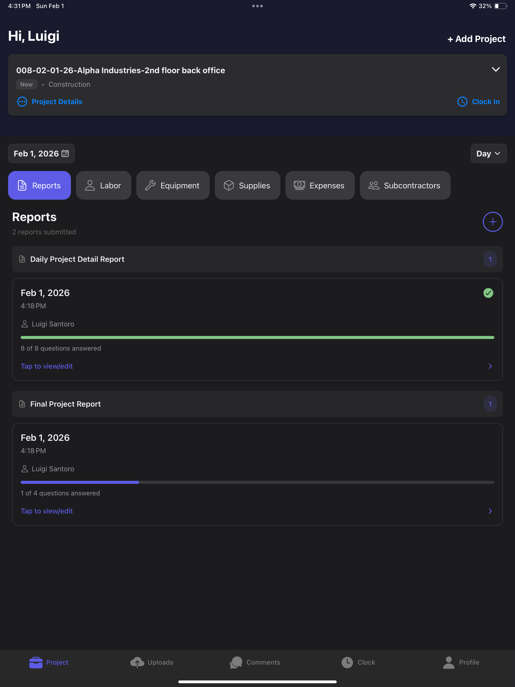Image resolution: width=515 pixels, height=687 pixels.
Task: Tap the Comments label in bottom bar
Action: 263,662
